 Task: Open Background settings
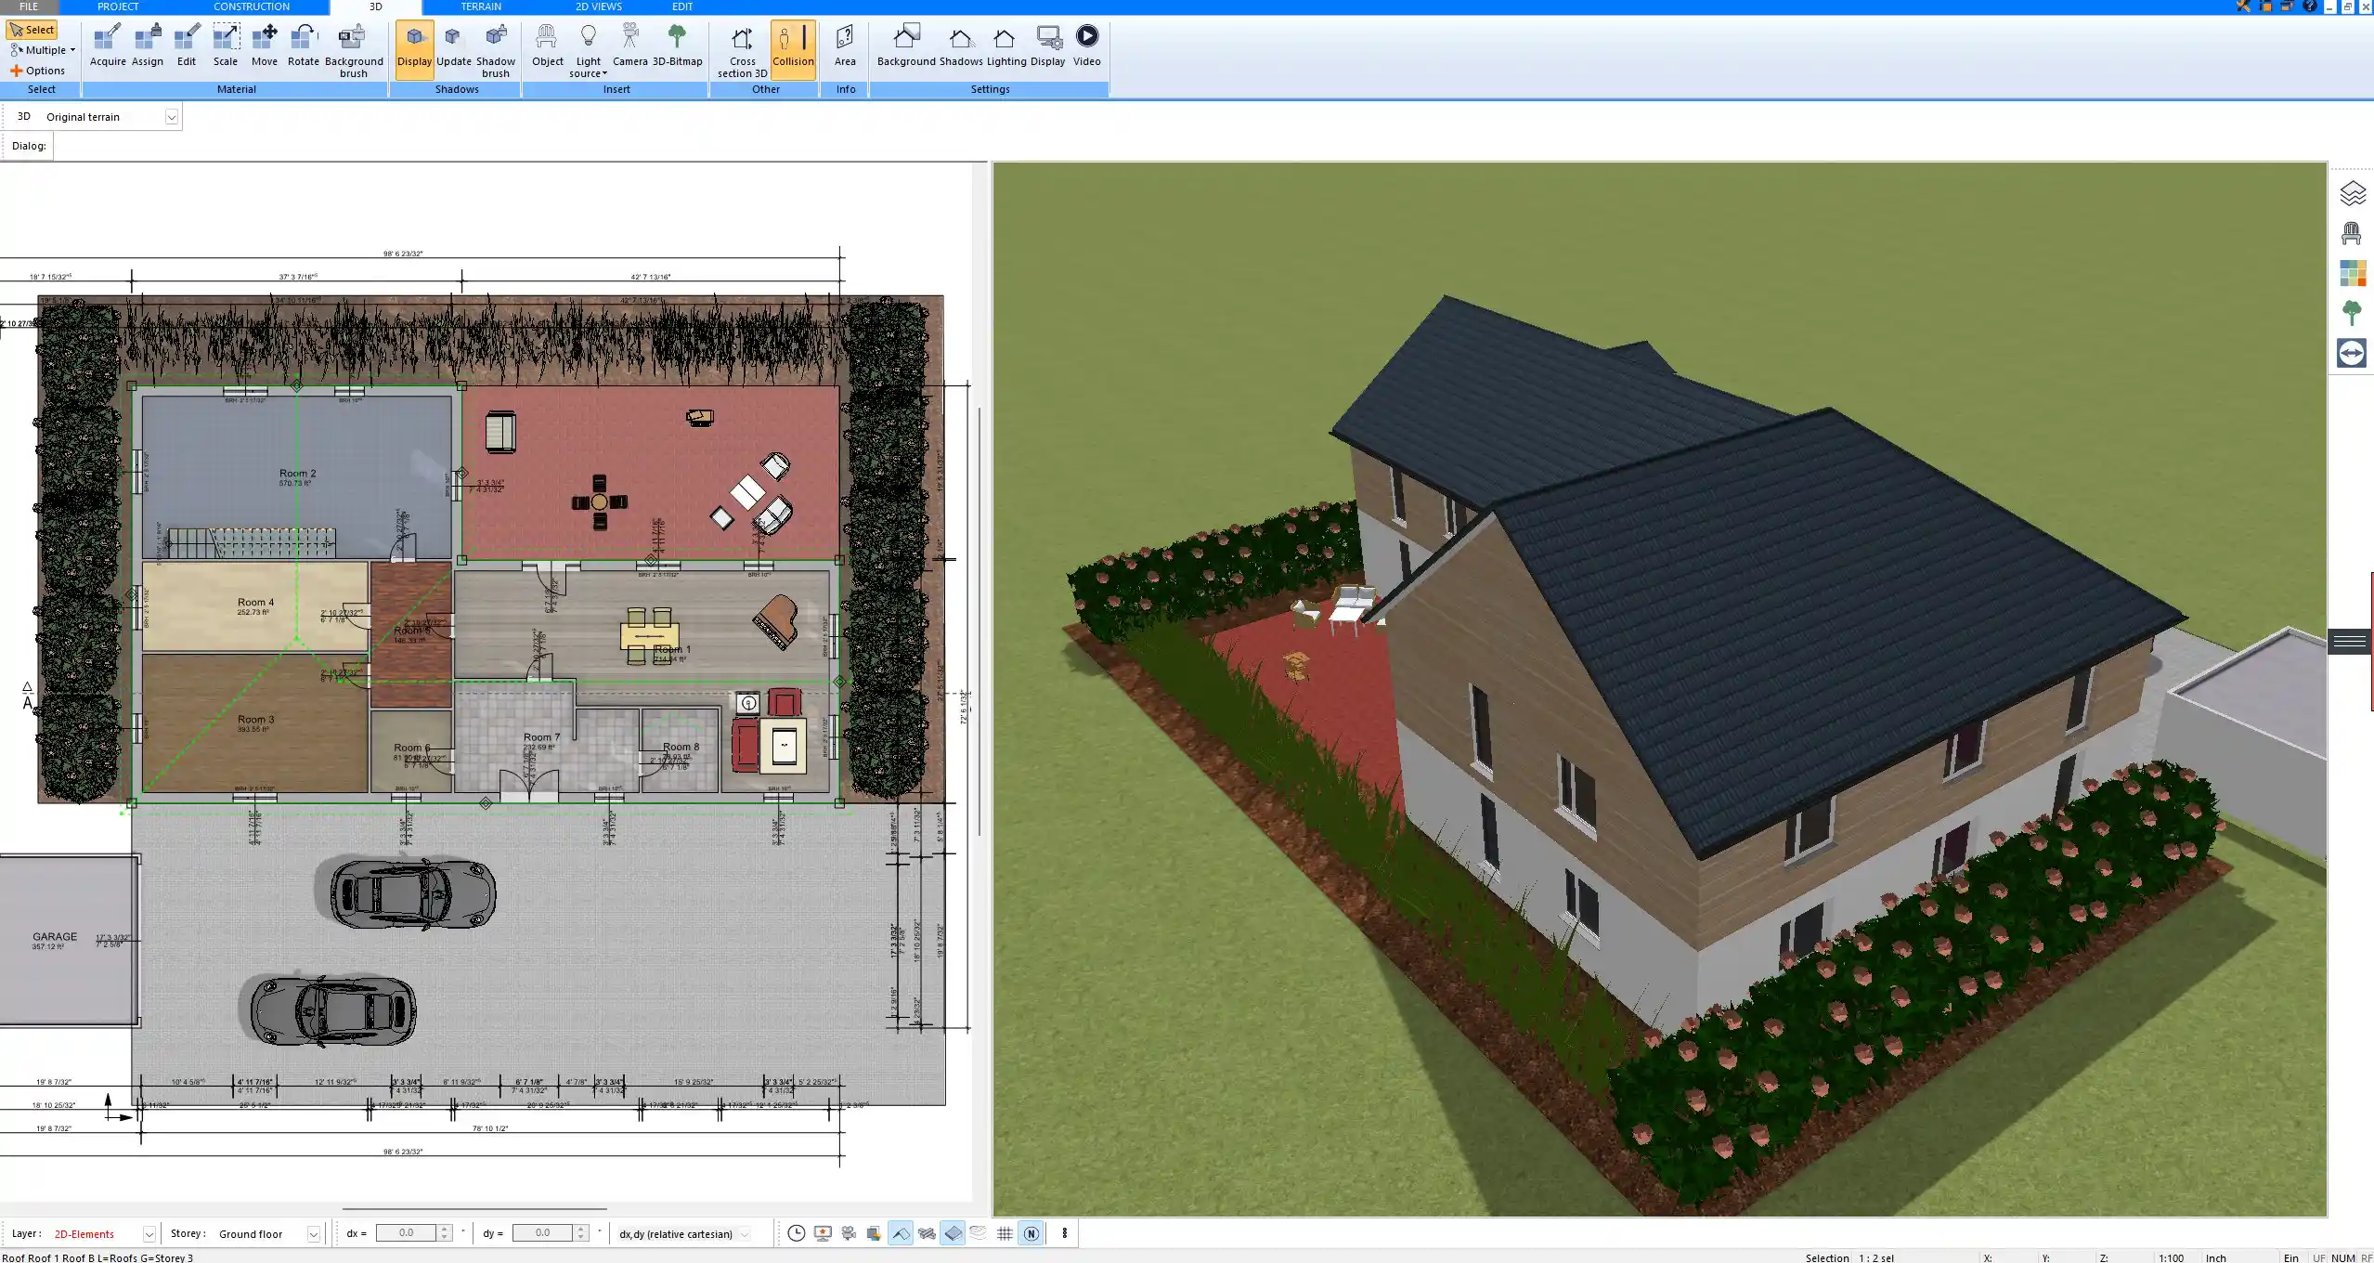click(x=906, y=46)
